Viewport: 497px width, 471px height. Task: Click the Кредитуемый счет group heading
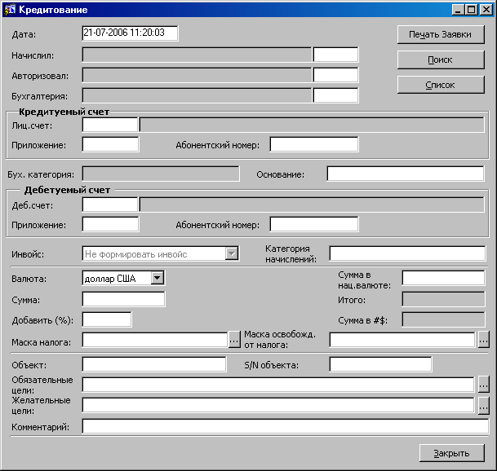coord(64,112)
